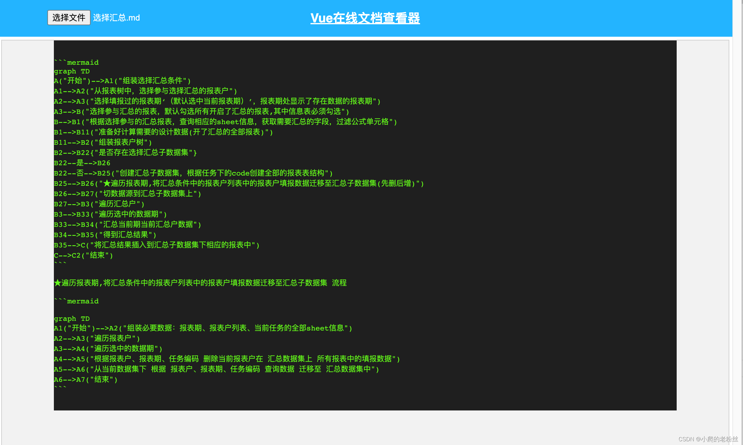Click the B33-->B34 汇总当前期当前汇总户数据 line
This screenshot has width=743, height=445.
pos(127,225)
